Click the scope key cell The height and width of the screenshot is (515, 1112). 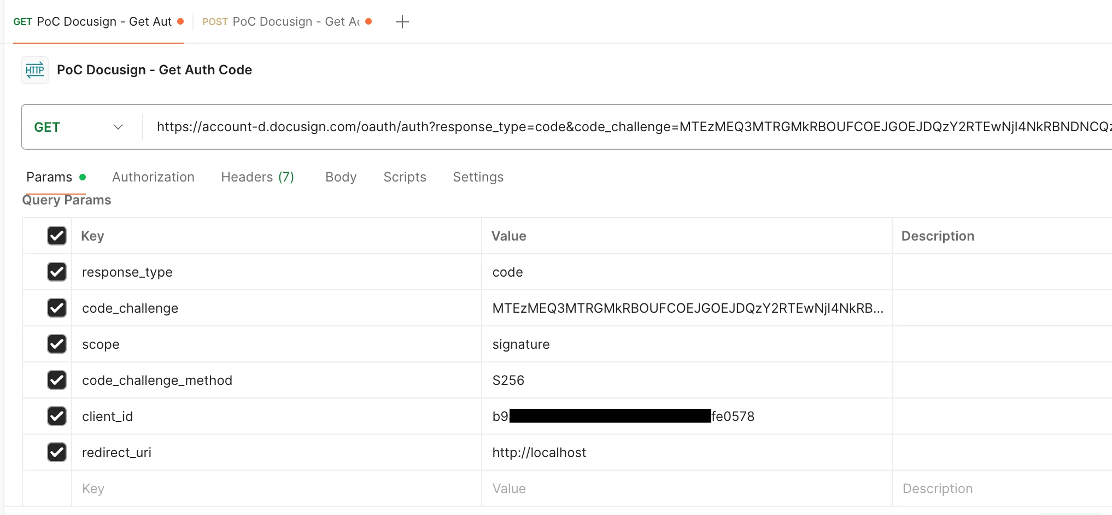(x=277, y=344)
